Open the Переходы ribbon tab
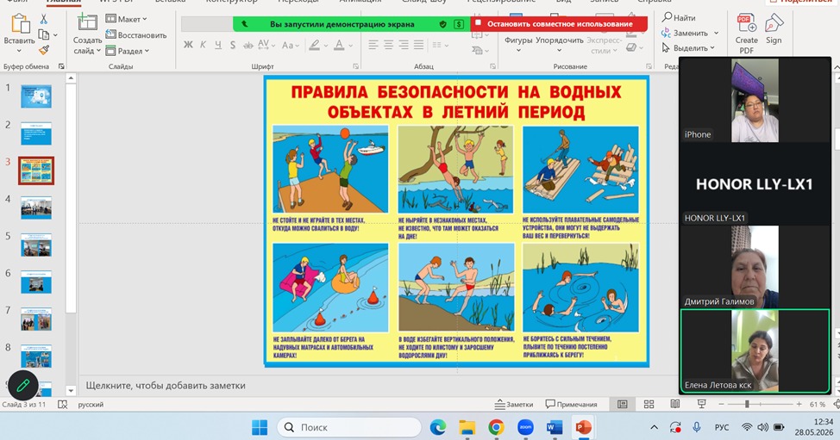The image size is (840, 440). pyautogui.click(x=298, y=2)
